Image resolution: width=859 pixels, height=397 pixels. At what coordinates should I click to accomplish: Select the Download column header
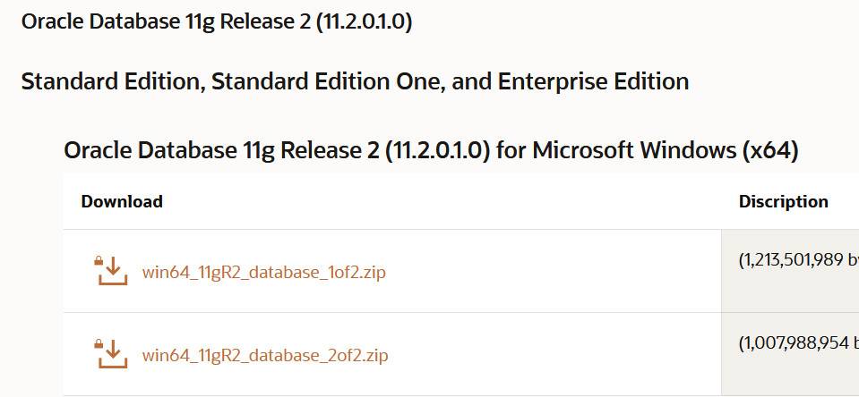coord(122,201)
